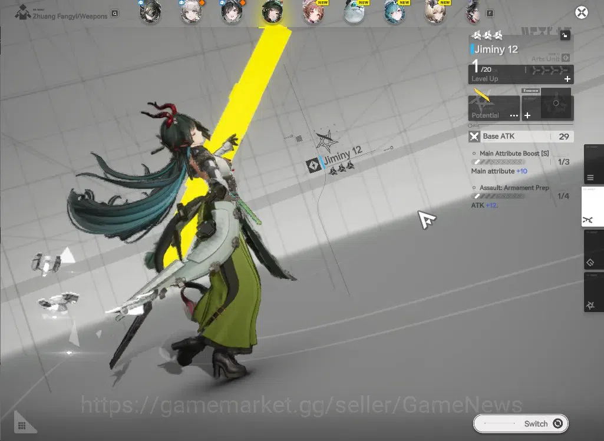Click the E key icon after portraits
Viewport: 604px width, 441px height.
pos(490,14)
